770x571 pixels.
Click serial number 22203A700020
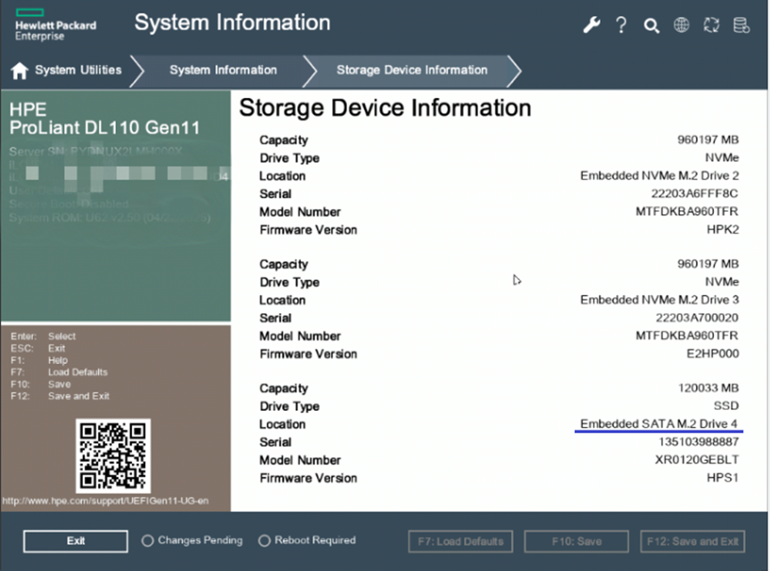coord(697,318)
